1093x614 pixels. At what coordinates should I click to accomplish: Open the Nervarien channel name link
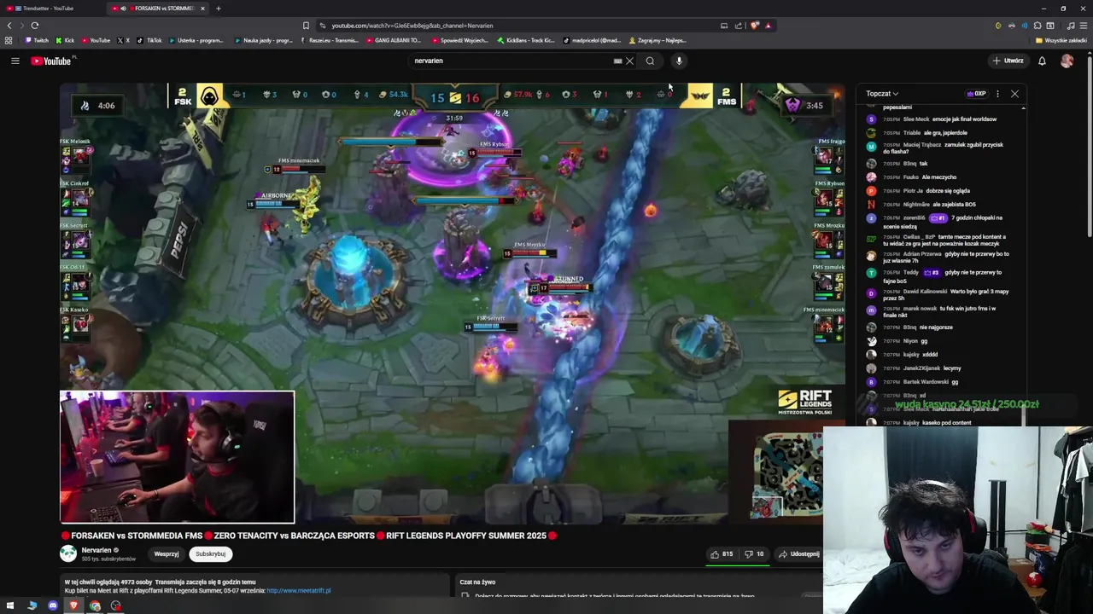(x=96, y=550)
